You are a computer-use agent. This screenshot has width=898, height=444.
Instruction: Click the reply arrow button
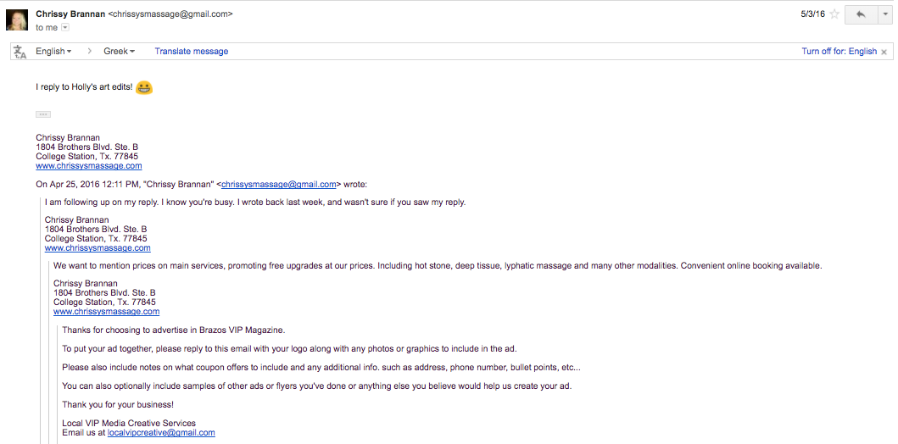[861, 14]
